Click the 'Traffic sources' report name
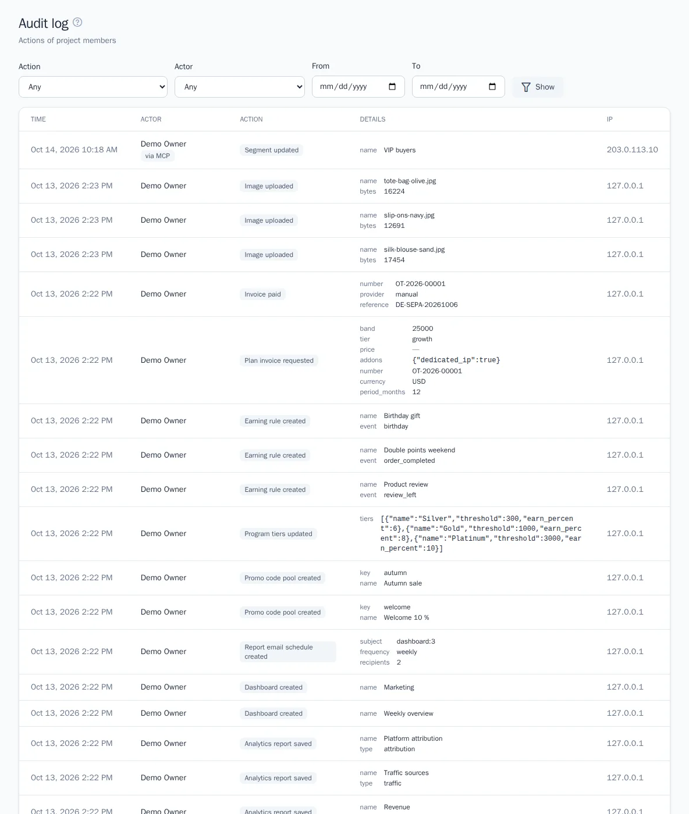Viewport: 689px width, 814px height. pyautogui.click(x=406, y=773)
